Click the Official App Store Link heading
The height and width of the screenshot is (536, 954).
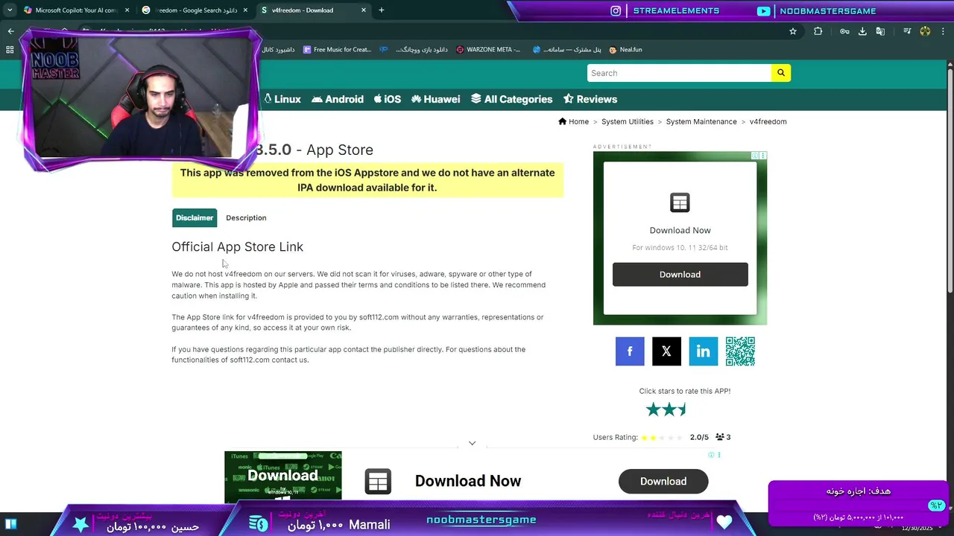tap(238, 246)
